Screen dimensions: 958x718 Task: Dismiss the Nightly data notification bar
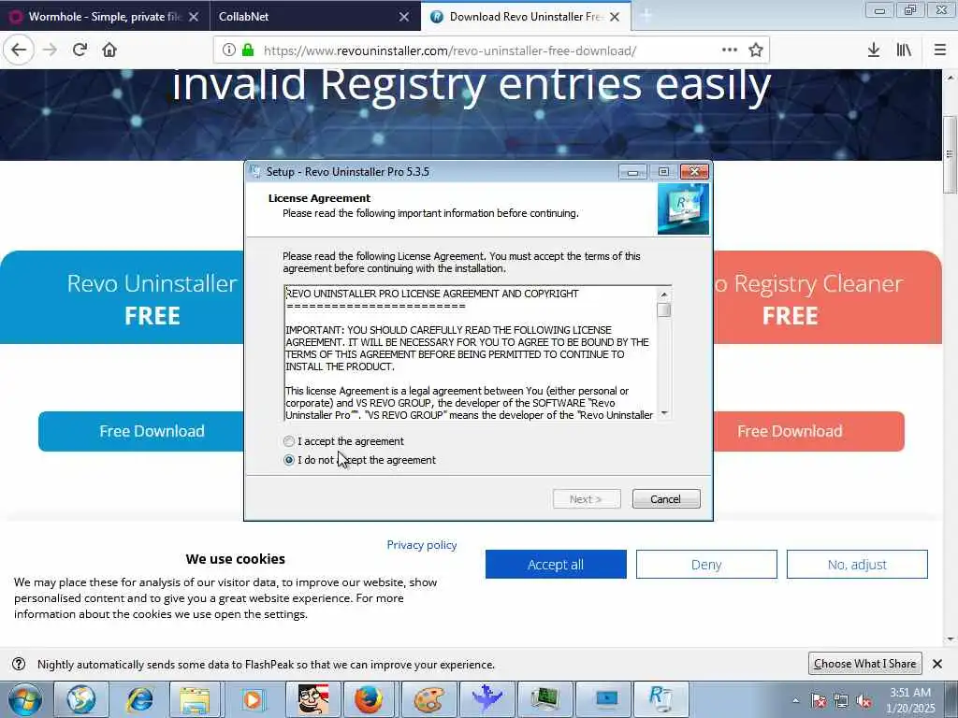pos(937,664)
